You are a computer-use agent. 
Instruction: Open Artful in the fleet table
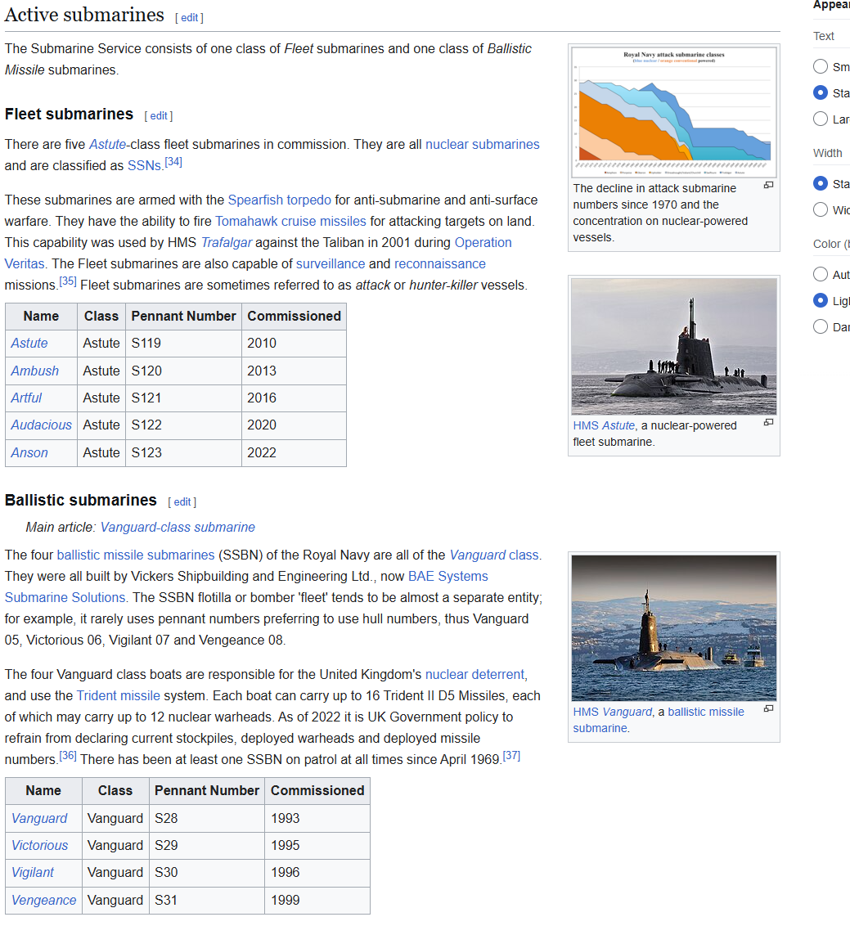(x=26, y=398)
